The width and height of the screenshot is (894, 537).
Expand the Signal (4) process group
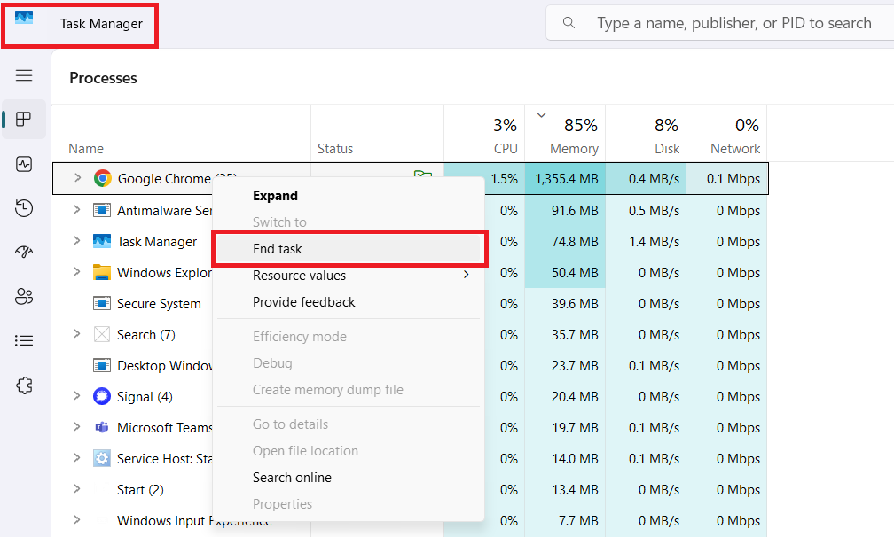click(x=77, y=396)
